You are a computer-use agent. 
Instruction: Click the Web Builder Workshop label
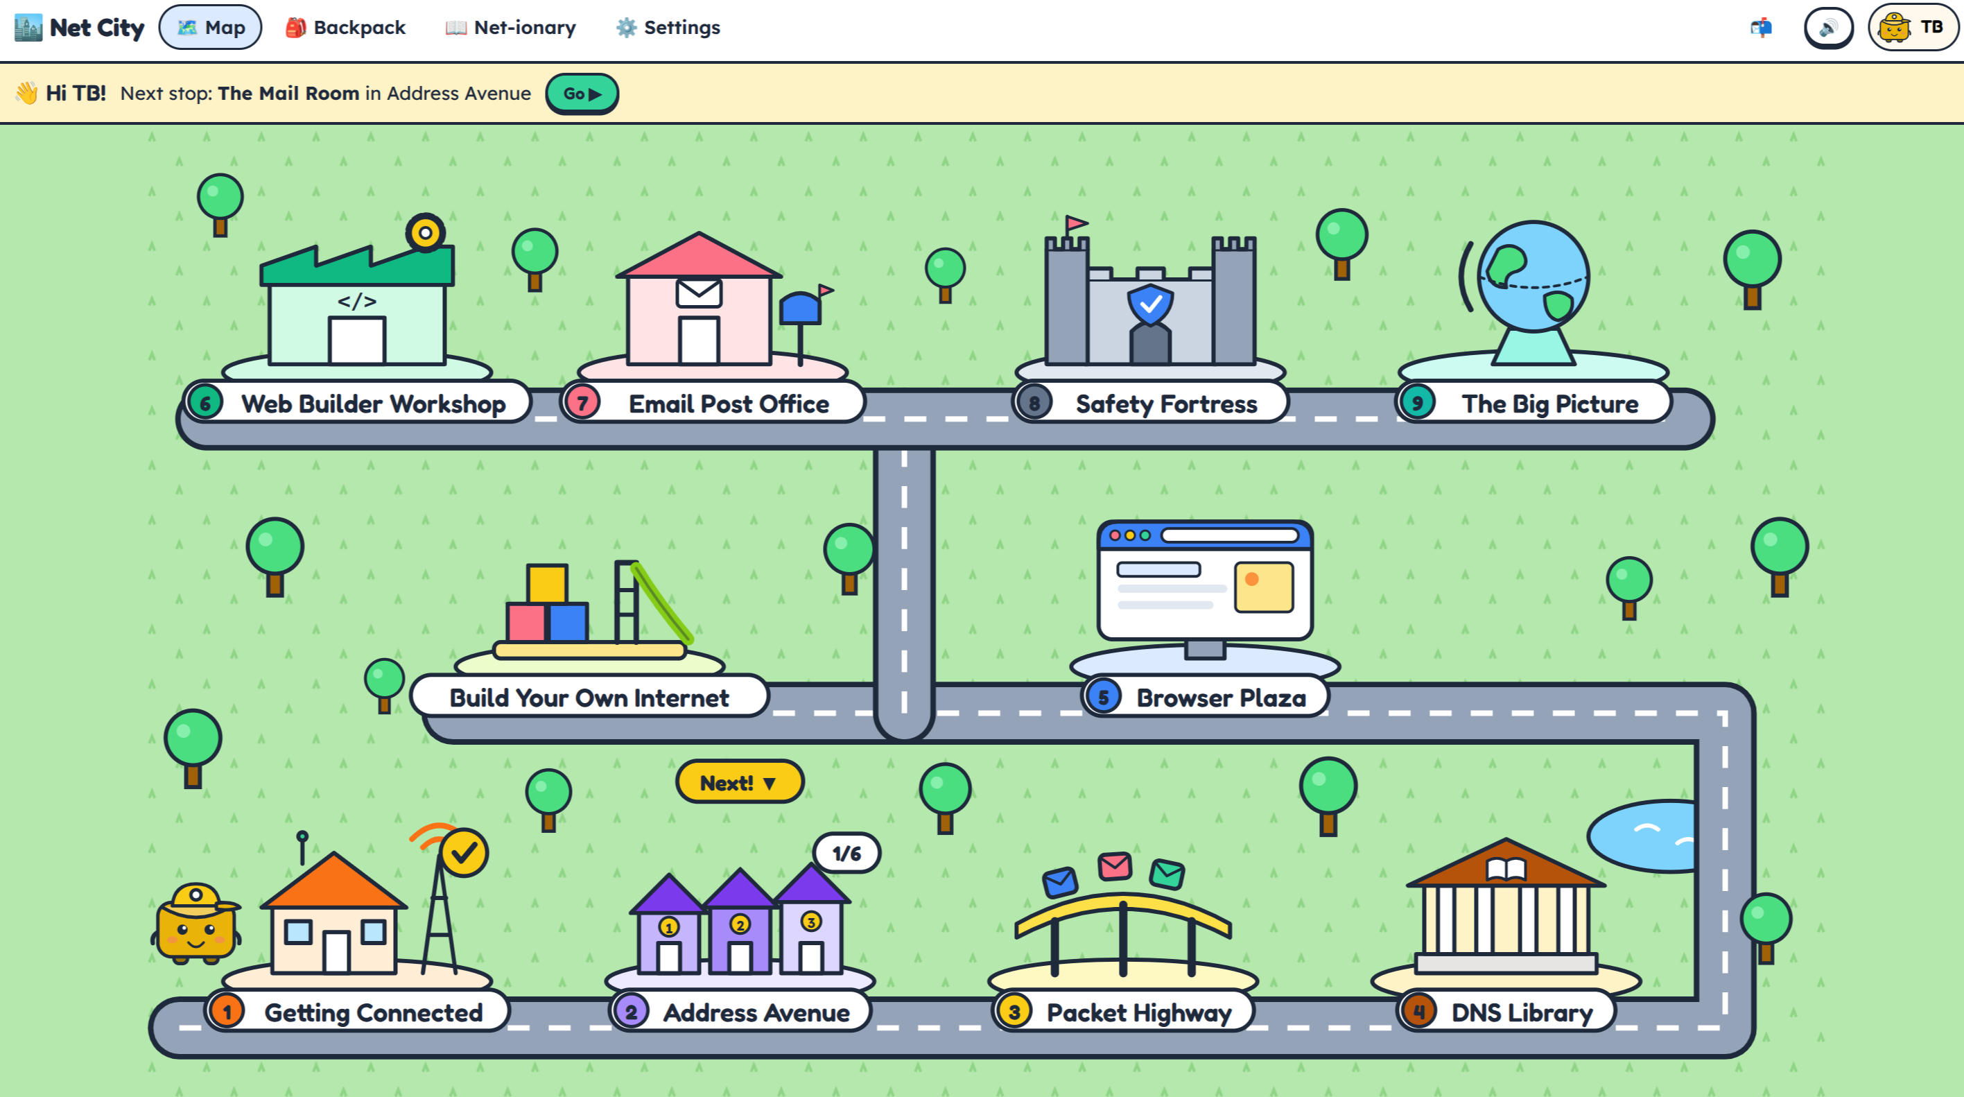pyautogui.click(x=357, y=403)
